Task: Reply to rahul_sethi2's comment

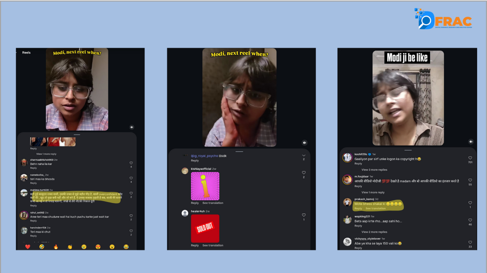Action: click(x=33, y=221)
